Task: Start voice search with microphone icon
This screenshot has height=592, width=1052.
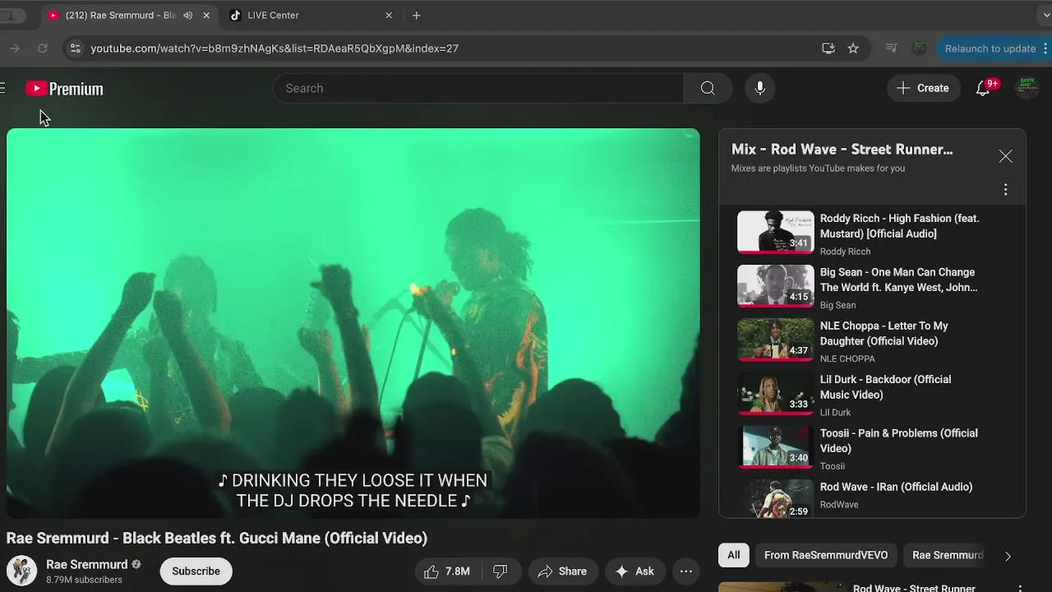Action: click(x=760, y=88)
